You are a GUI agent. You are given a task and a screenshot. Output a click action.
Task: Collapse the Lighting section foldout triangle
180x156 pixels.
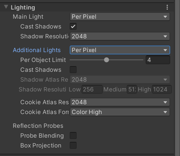click(x=6, y=7)
